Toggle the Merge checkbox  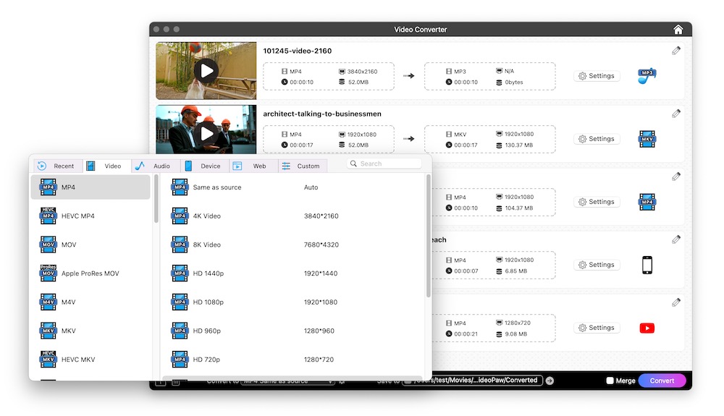click(x=610, y=381)
